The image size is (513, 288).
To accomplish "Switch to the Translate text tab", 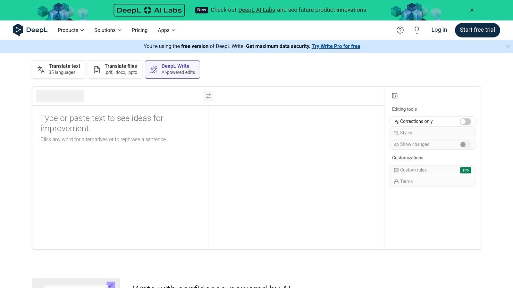I will pos(59,69).
